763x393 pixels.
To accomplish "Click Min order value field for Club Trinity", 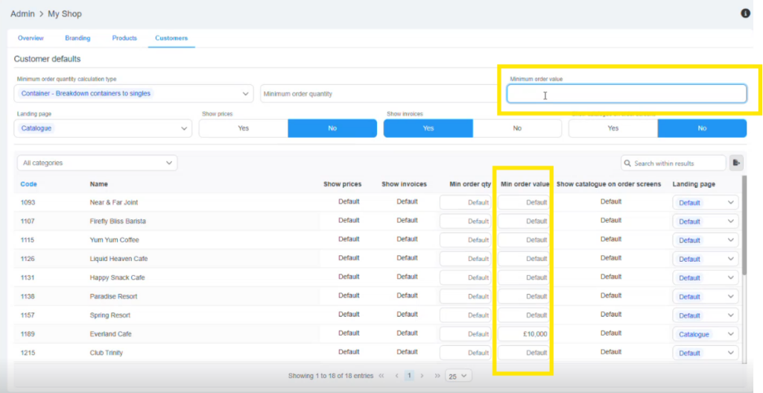I will [524, 353].
